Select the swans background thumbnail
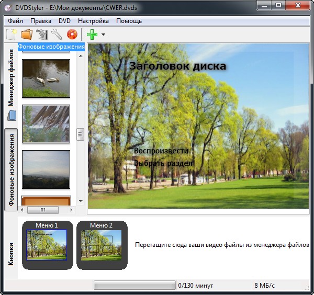This screenshot has width=314, height=295. point(46,78)
